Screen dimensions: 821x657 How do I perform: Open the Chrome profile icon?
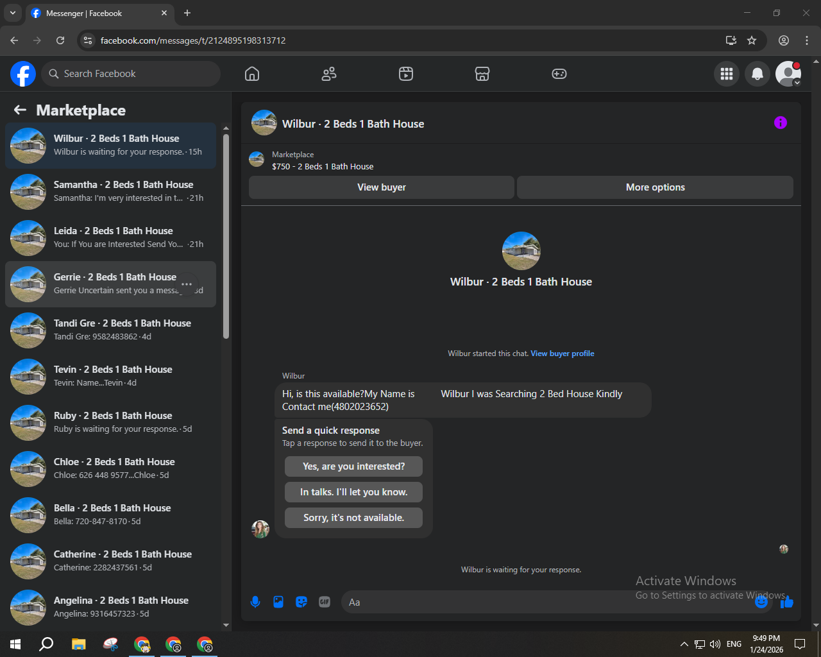[784, 40]
